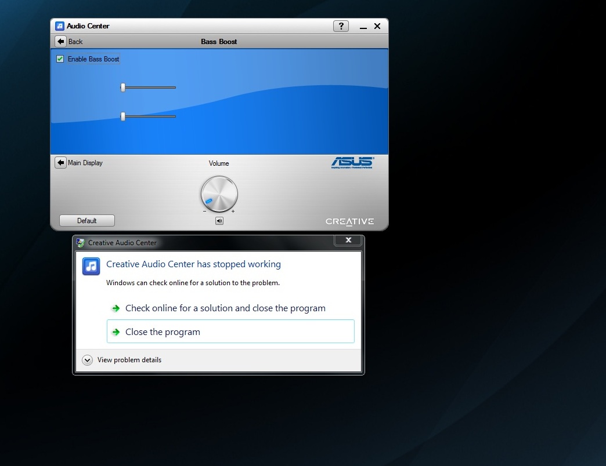Mute audio with the speaker icon
606x466 pixels.
point(219,221)
